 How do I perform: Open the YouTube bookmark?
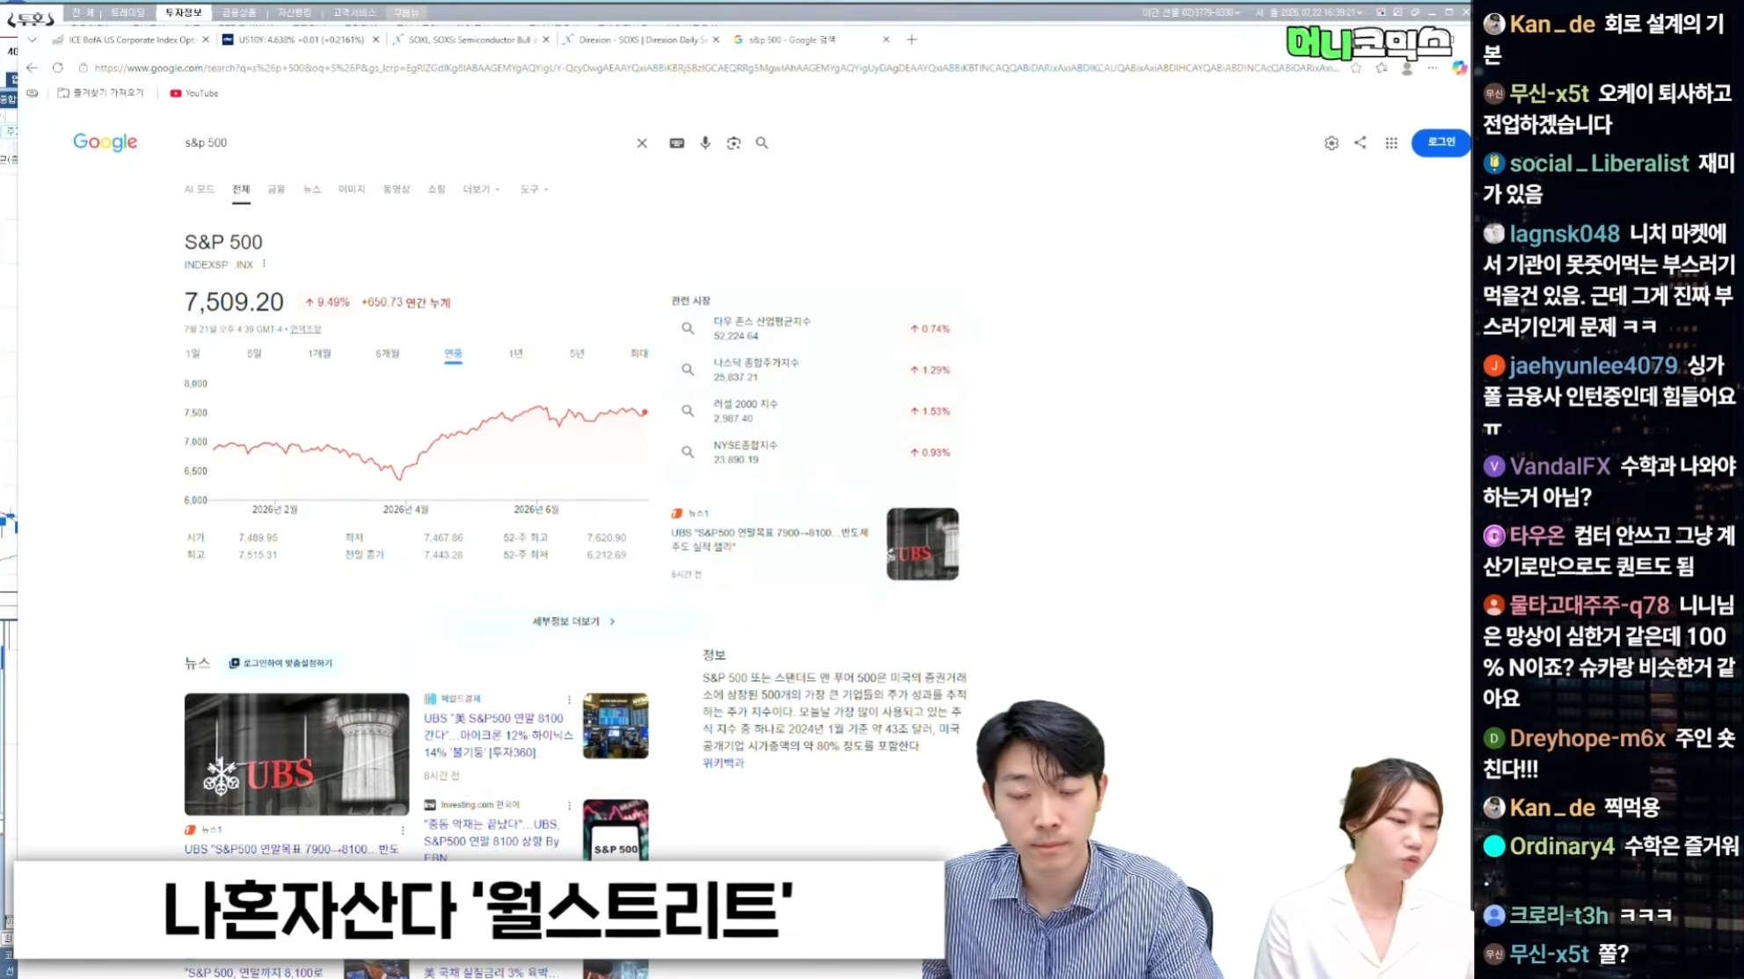[194, 93]
